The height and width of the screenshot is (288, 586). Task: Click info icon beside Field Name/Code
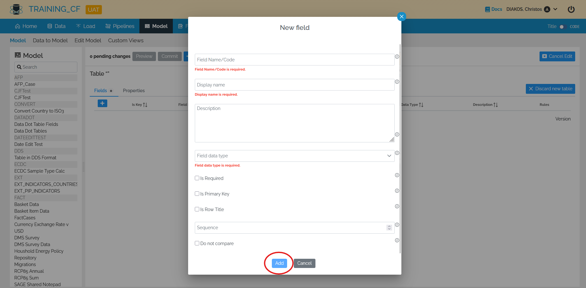(x=397, y=57)
